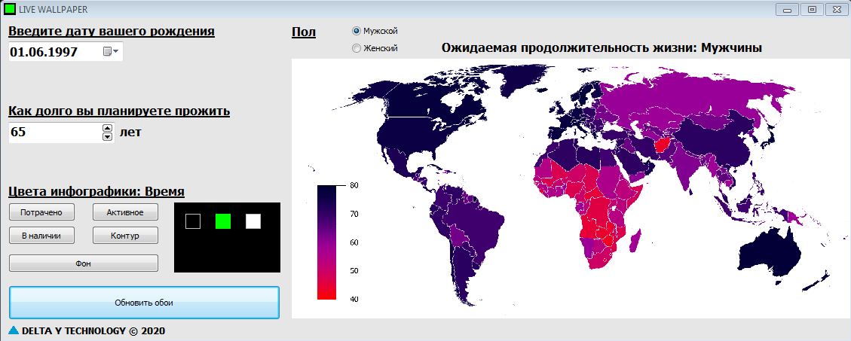Click the map title 'Ожидаемая продолжительность жизни: Мужчины'
Image resolution: width=851 pixels, height=341 pixels.
(x=602, y=47)
